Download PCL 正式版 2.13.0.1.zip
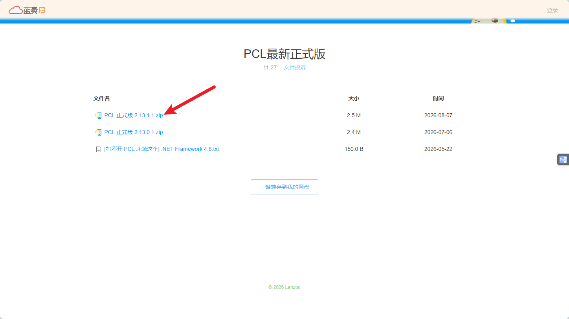Viewport: 569px width, 319px height. click(x=134, y=132)
